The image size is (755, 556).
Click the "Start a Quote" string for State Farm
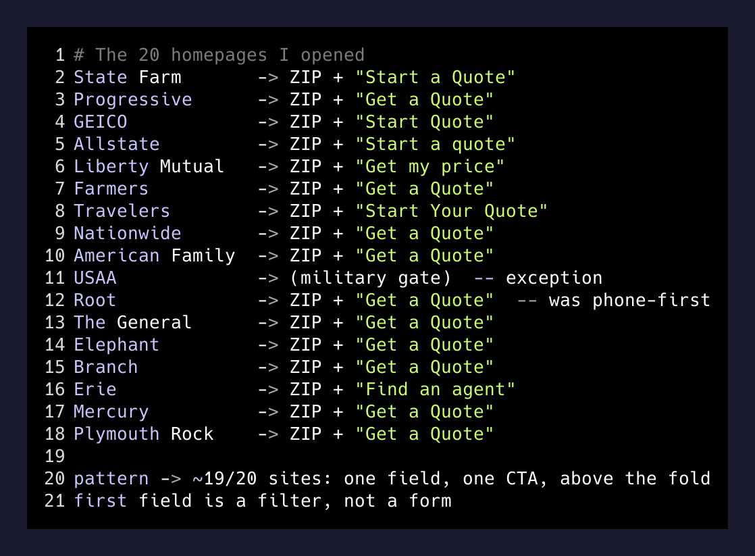click(436, 77)
